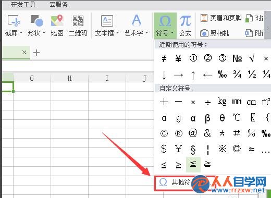271x198 pixels.
Task: Insert the greater-than-or-equal ≥ symbol
Action: click(179, 165)
